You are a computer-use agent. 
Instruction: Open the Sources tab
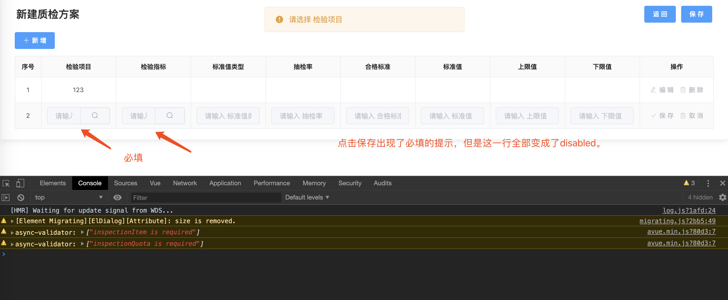pyautogui.click(x=125, y=183)
